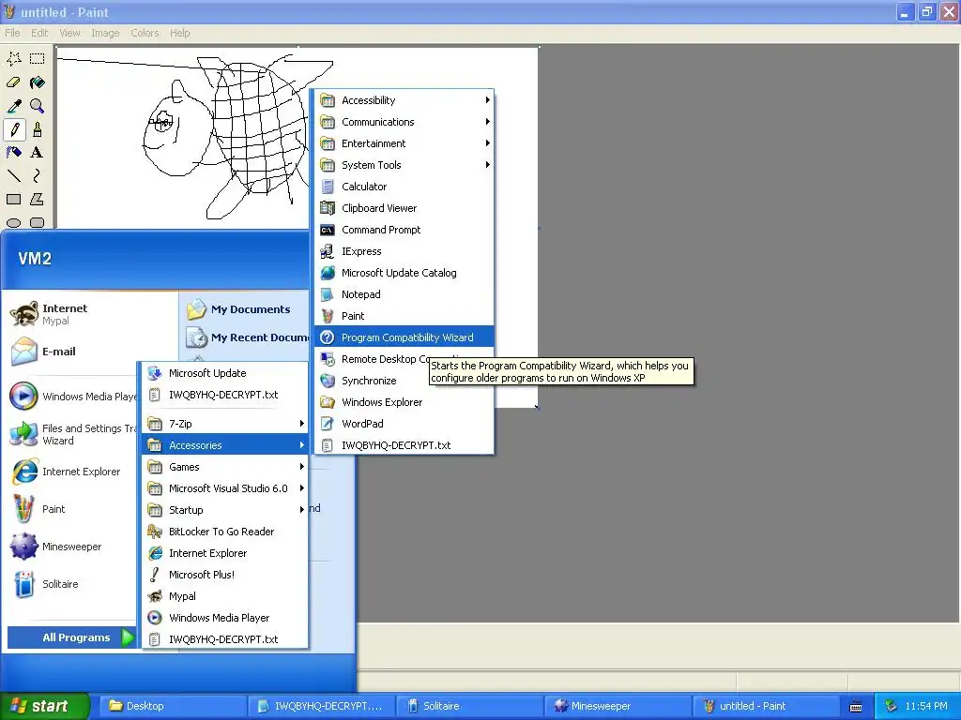Switch to IWQBYHQ-DECRYPT taskbar button
This screenshot has height=720, width=961.
(x=321, y=706)
